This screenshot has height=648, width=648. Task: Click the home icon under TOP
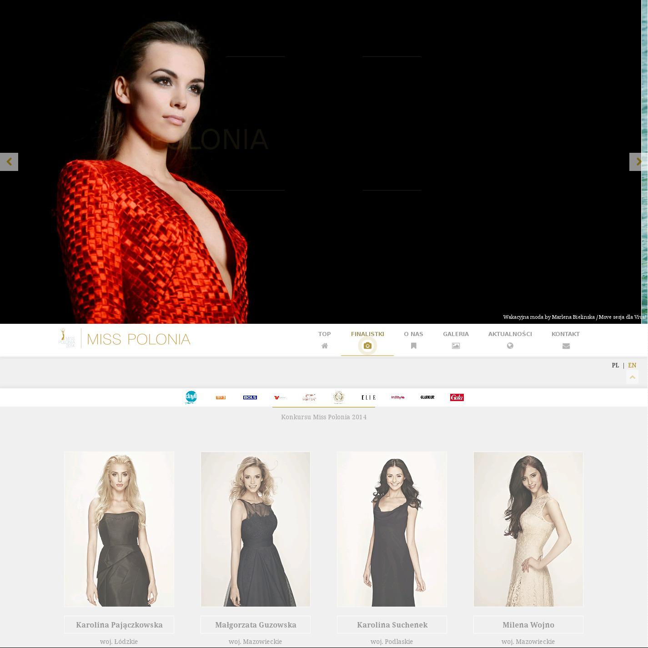click(x=324, y=346)
